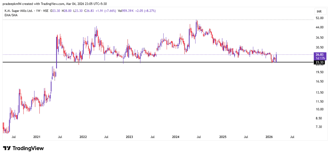
Task: Click the 19.50 price axis label
Action: (319, 72)
